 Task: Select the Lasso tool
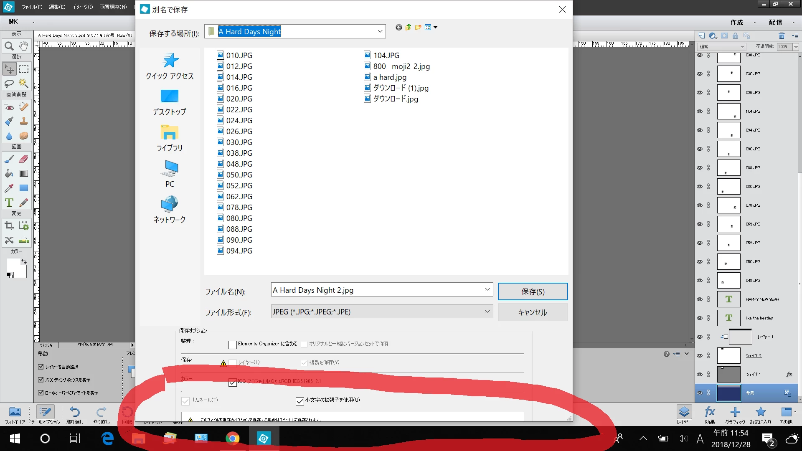pyautogui.click(x=9, y=83)
